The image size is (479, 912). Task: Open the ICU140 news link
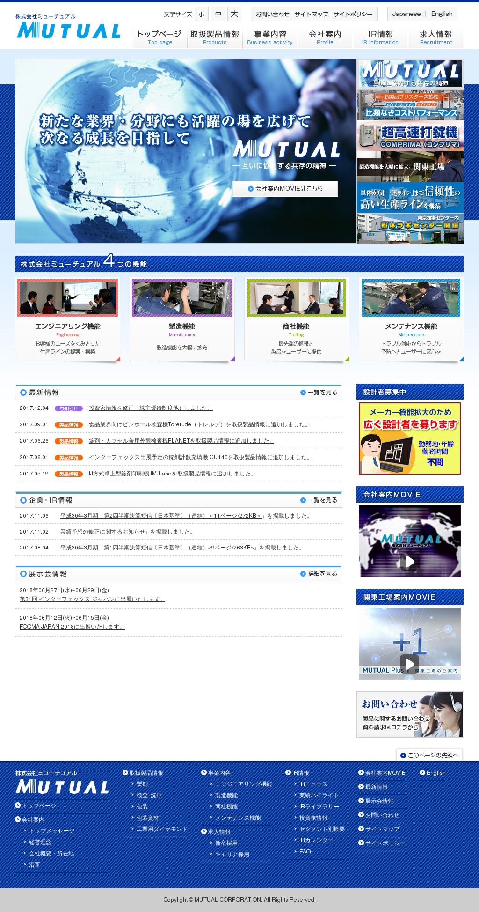coord(200,457)
